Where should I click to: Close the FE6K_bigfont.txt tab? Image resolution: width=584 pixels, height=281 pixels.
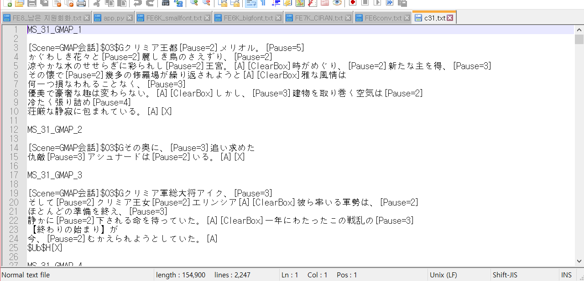pyautogui.click(x=278, y=18)
